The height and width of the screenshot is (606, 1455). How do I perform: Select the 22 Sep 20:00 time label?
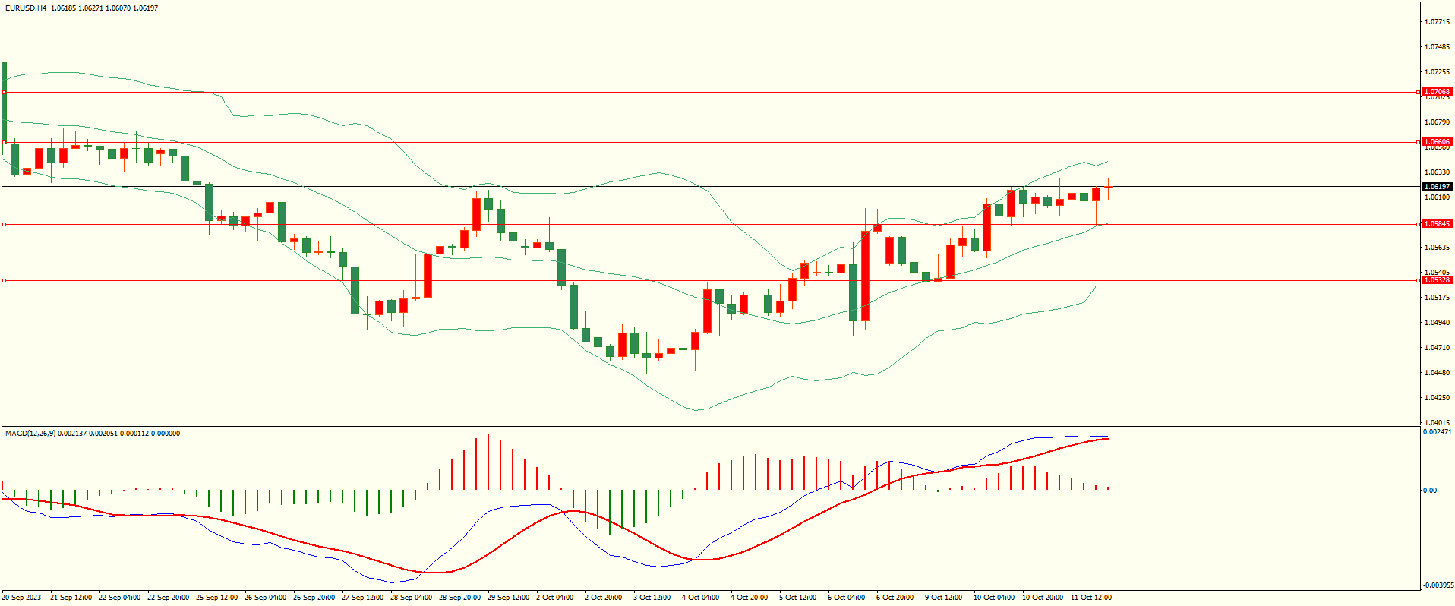click(x=168, y=598)
